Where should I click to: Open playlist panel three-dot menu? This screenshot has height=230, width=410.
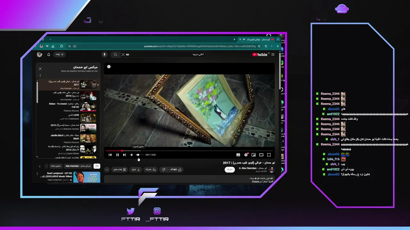pyautogui.click(x=40, y=76)
